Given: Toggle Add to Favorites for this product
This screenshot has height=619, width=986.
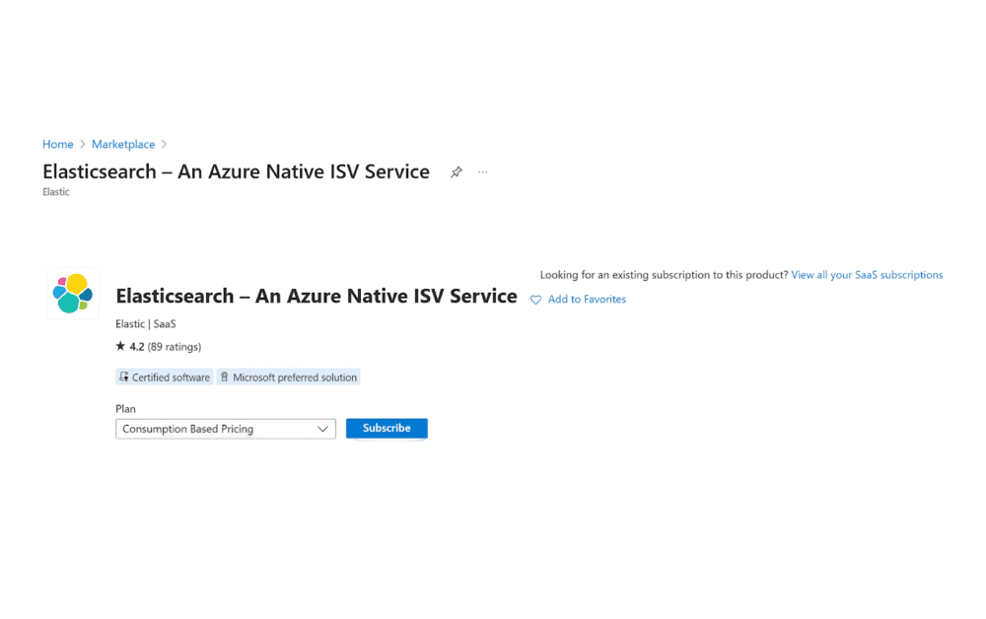Looking at the screenshot, I should point(587,299).
